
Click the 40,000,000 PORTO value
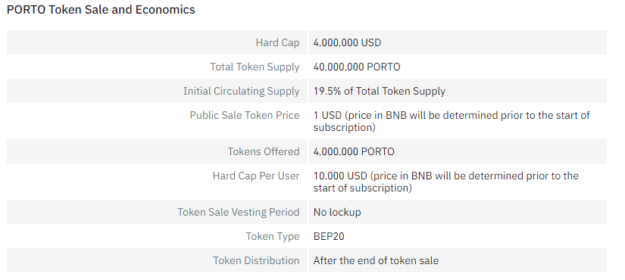click(357, 67)
